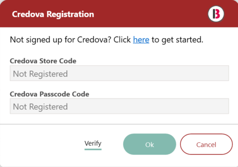This screenshot has height=167, width=238.
Task: Click the 'to get started.' text
Action: [177, 40]
